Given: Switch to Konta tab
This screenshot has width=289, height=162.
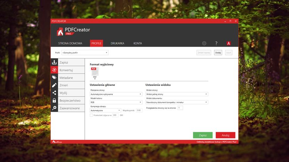Looking at the screenshot, I should pyautogui.click(x=138, y=43).
